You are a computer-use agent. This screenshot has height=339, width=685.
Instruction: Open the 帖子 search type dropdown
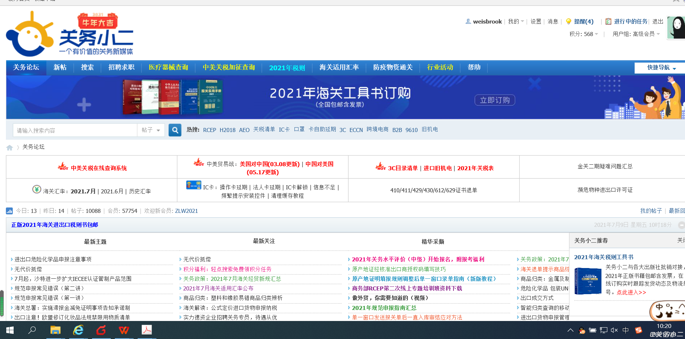pyautogui.click(x=151, y=130)
